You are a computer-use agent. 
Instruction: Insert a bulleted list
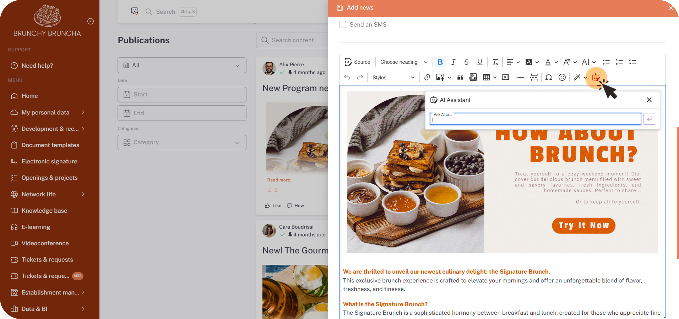click(x=606, y=62)
